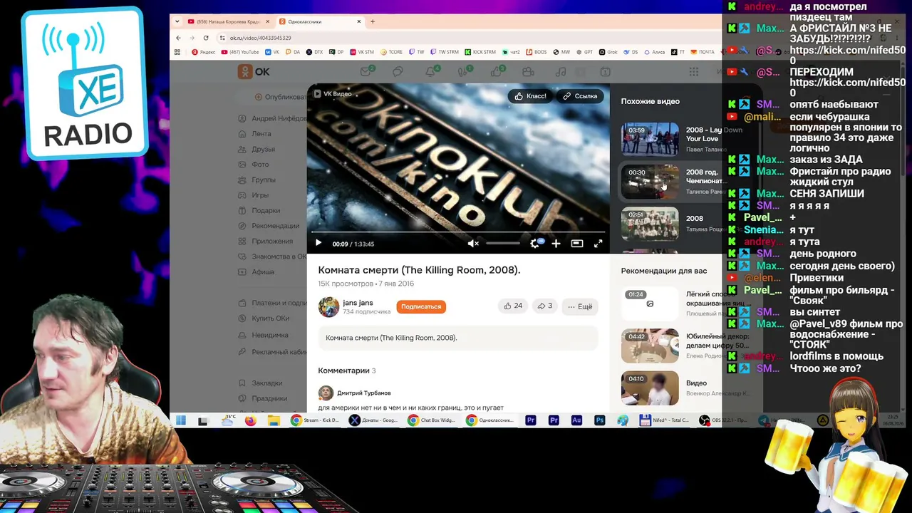The height and width of the screenshot is (513, 912).
Task: Seek on the video progress bar
Action: (458, 232)
